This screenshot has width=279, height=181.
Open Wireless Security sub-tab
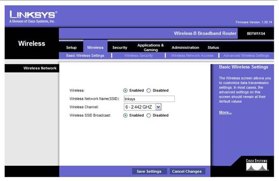(x=139, y=56)
